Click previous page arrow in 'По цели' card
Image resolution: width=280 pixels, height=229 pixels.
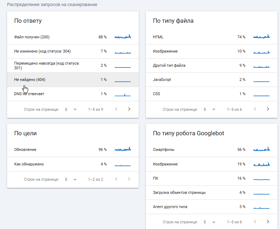116,179
